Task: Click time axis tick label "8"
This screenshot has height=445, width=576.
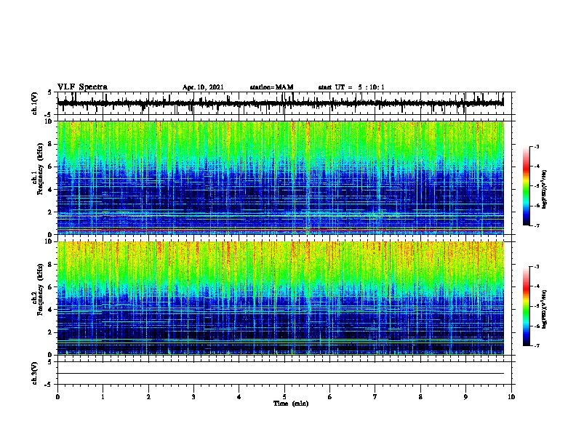Action: (x=420, y=397)
